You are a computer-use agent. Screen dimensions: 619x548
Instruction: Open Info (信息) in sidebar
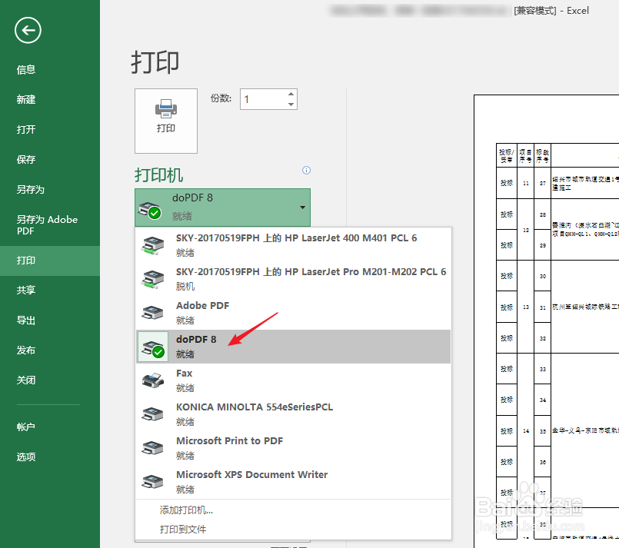point(26,70)
